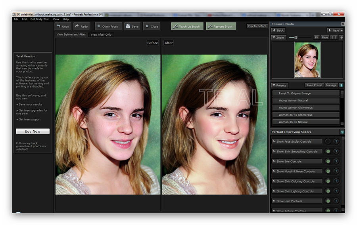
Task: Select Young Woman Natural preset
Action: click(x=306, y=100)
